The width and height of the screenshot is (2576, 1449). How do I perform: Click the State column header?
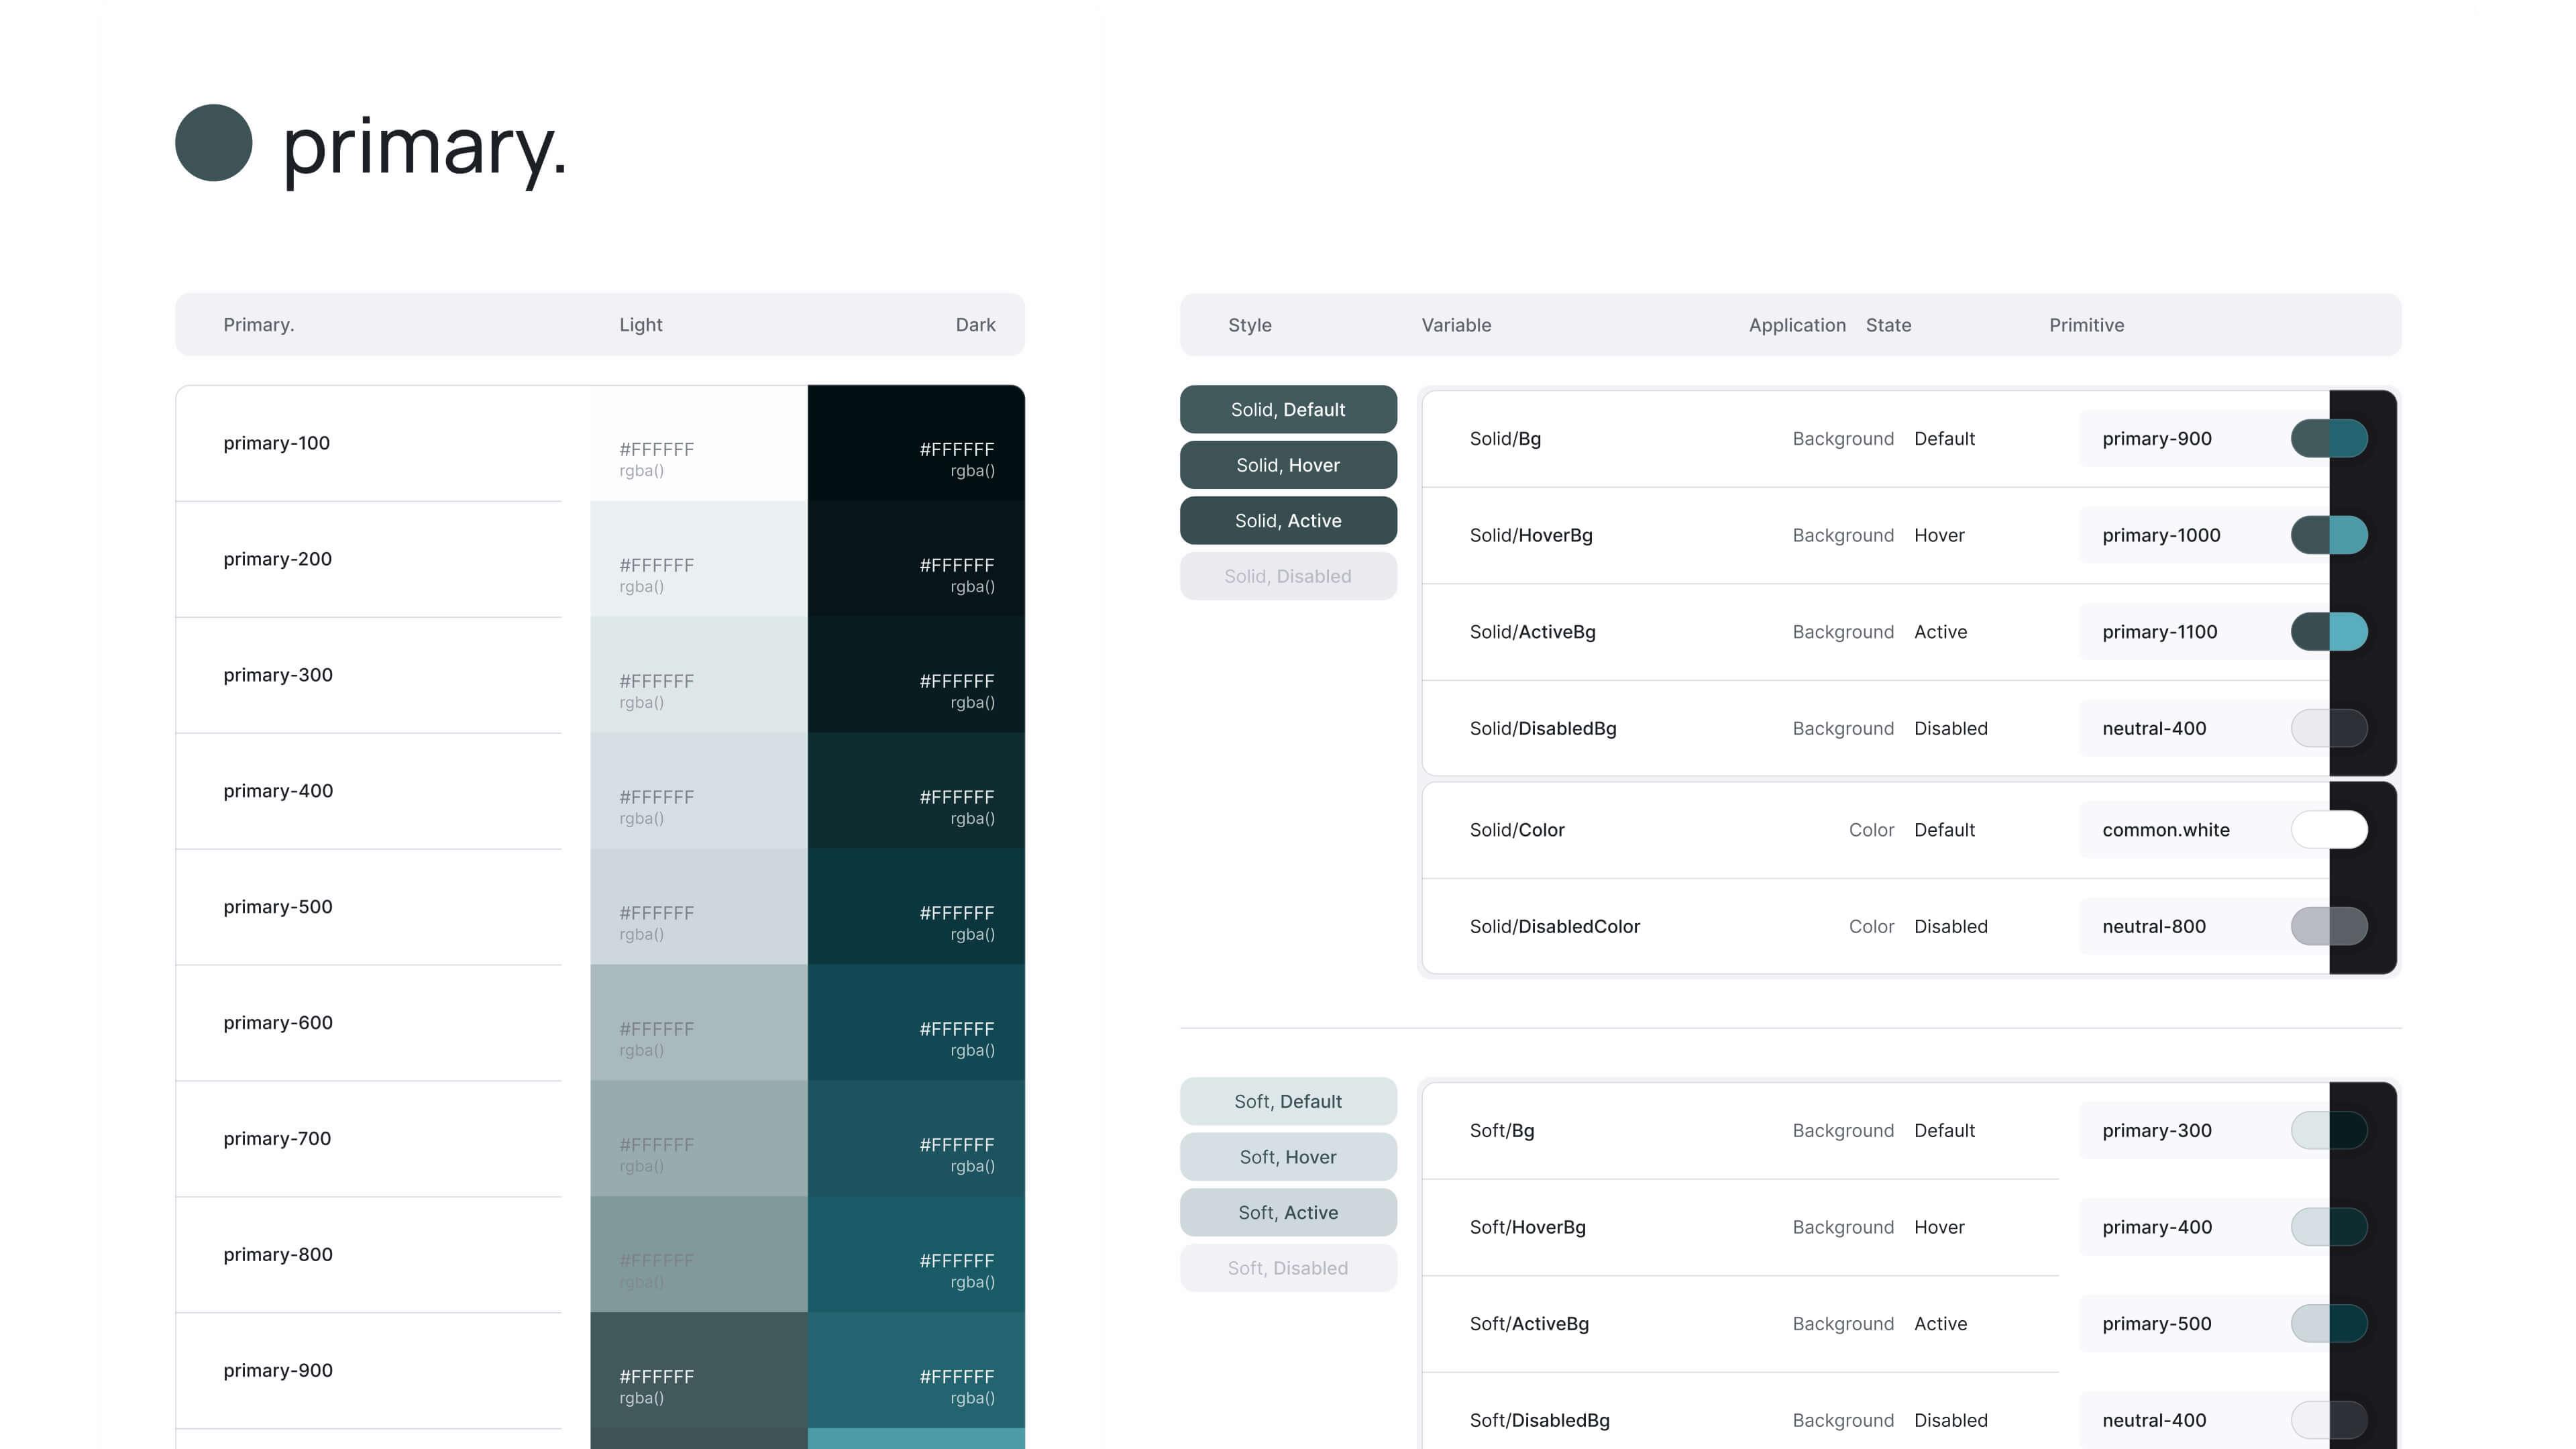pos(1888,325)
